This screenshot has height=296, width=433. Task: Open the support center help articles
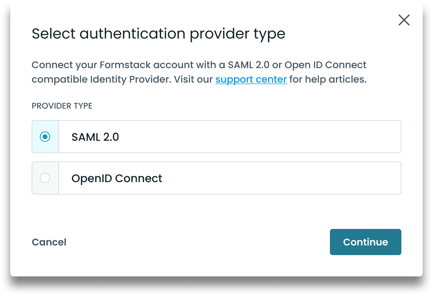point(251,79)
